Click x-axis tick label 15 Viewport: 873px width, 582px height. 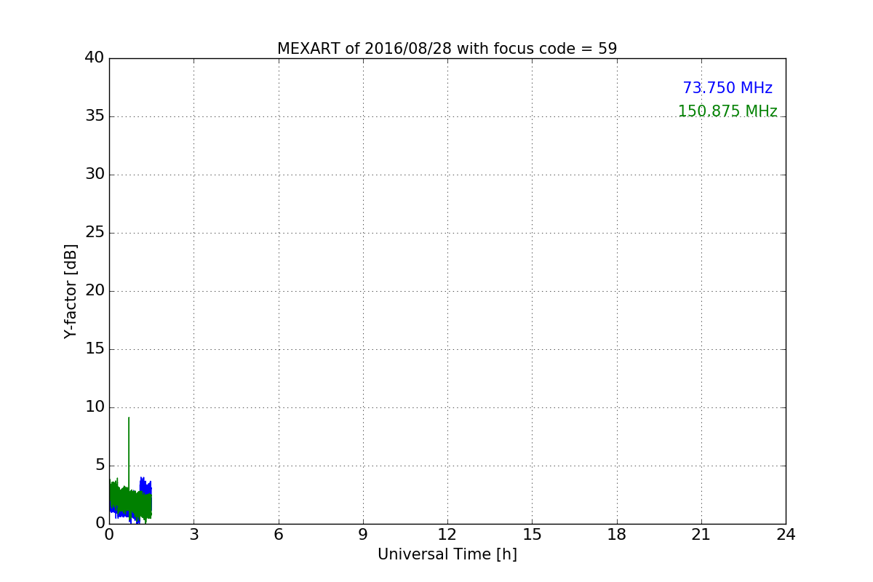532,535
